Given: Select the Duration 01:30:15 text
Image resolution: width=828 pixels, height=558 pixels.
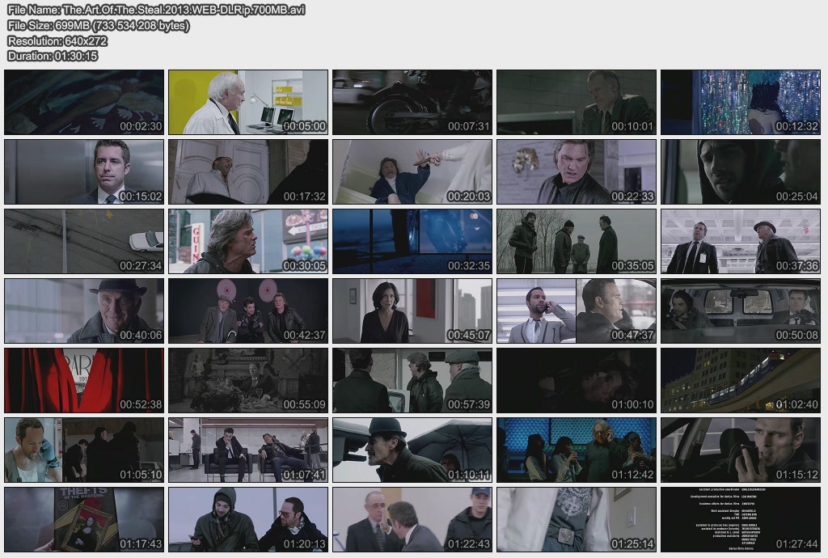Looking at the screenshot, I should click(x=53, y=56).
